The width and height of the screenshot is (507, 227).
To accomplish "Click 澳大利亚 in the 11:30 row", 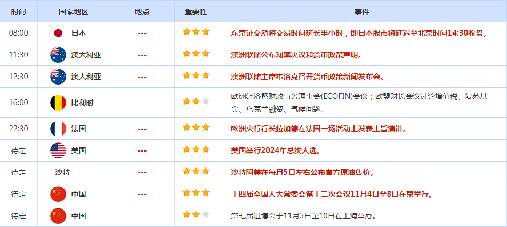I will [86, 55].
